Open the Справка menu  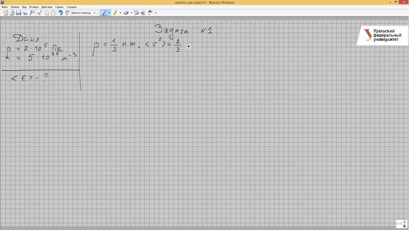[72, 7]
